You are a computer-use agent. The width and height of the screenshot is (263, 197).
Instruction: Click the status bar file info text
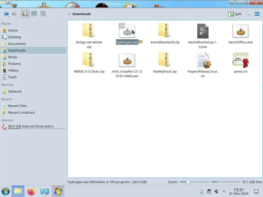(x=107, y=182)
